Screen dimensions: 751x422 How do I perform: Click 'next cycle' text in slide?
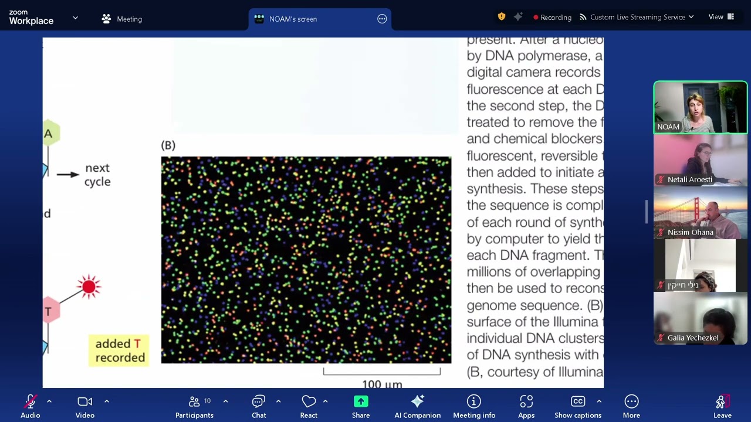(97, 175)
